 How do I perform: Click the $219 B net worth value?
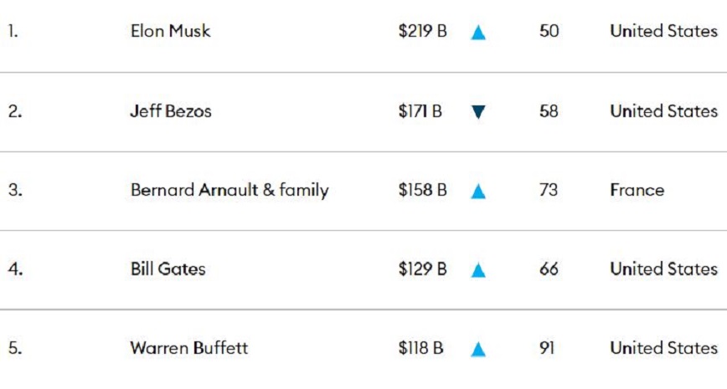point(422,32)
